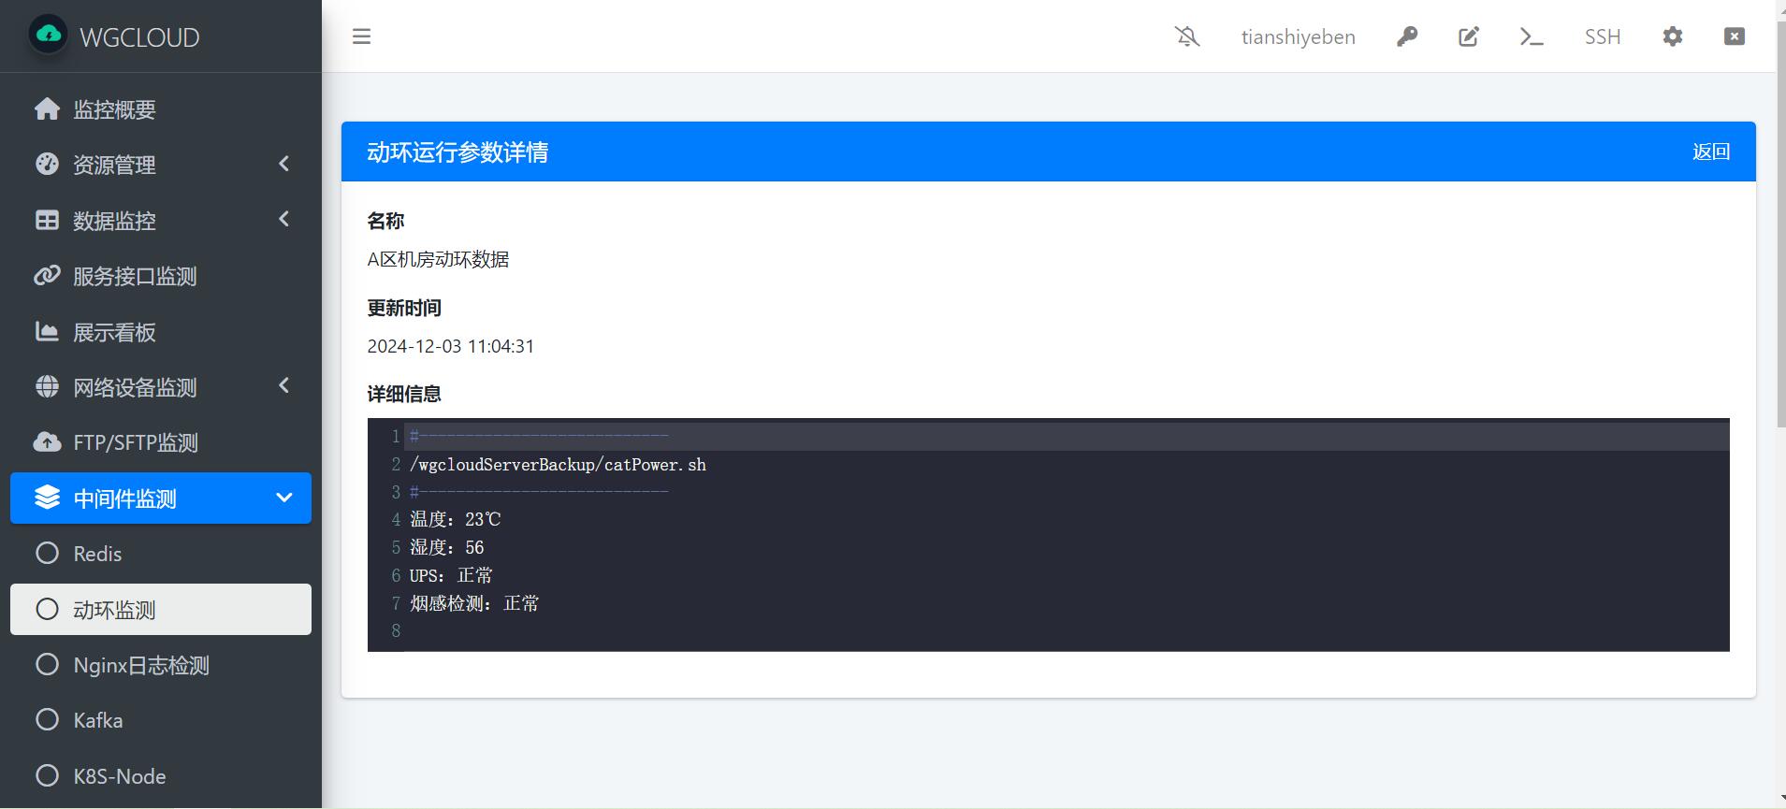Click the first dashed comment line in code
Image resolution: width=1786 pixels, height=809 pixels.
[539, 436]
